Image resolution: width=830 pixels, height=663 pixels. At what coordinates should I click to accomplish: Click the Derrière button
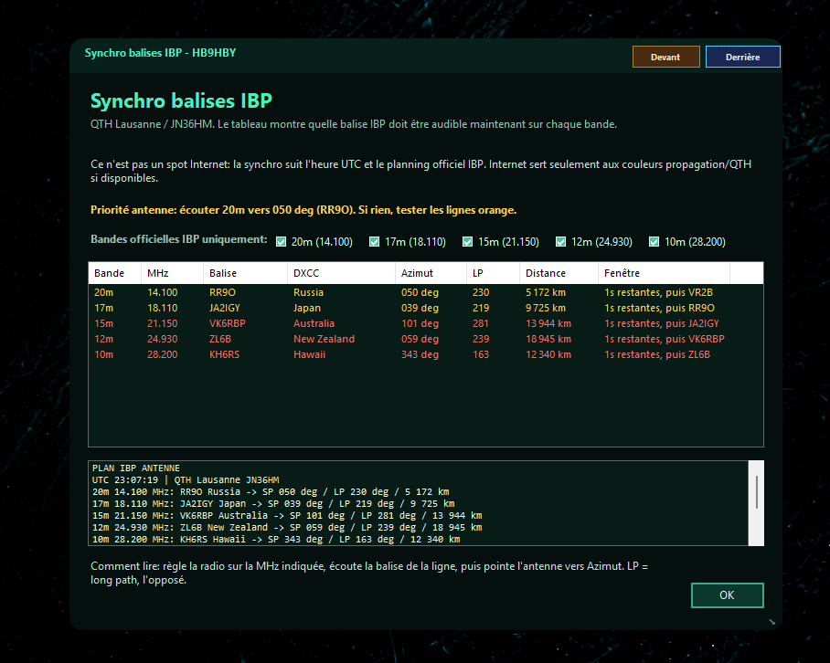pos(742,57)
